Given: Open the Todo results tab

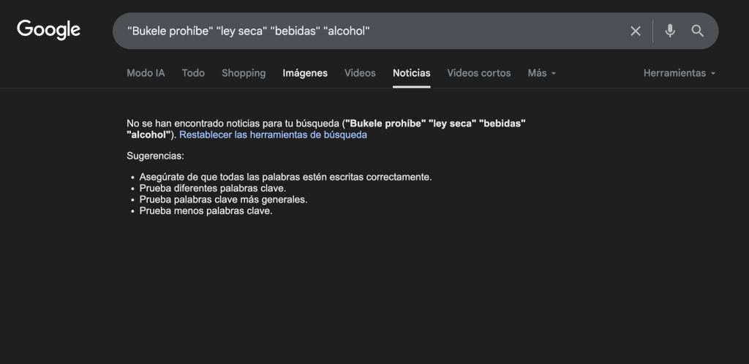Looking at the screenshot, I should 193,73.
